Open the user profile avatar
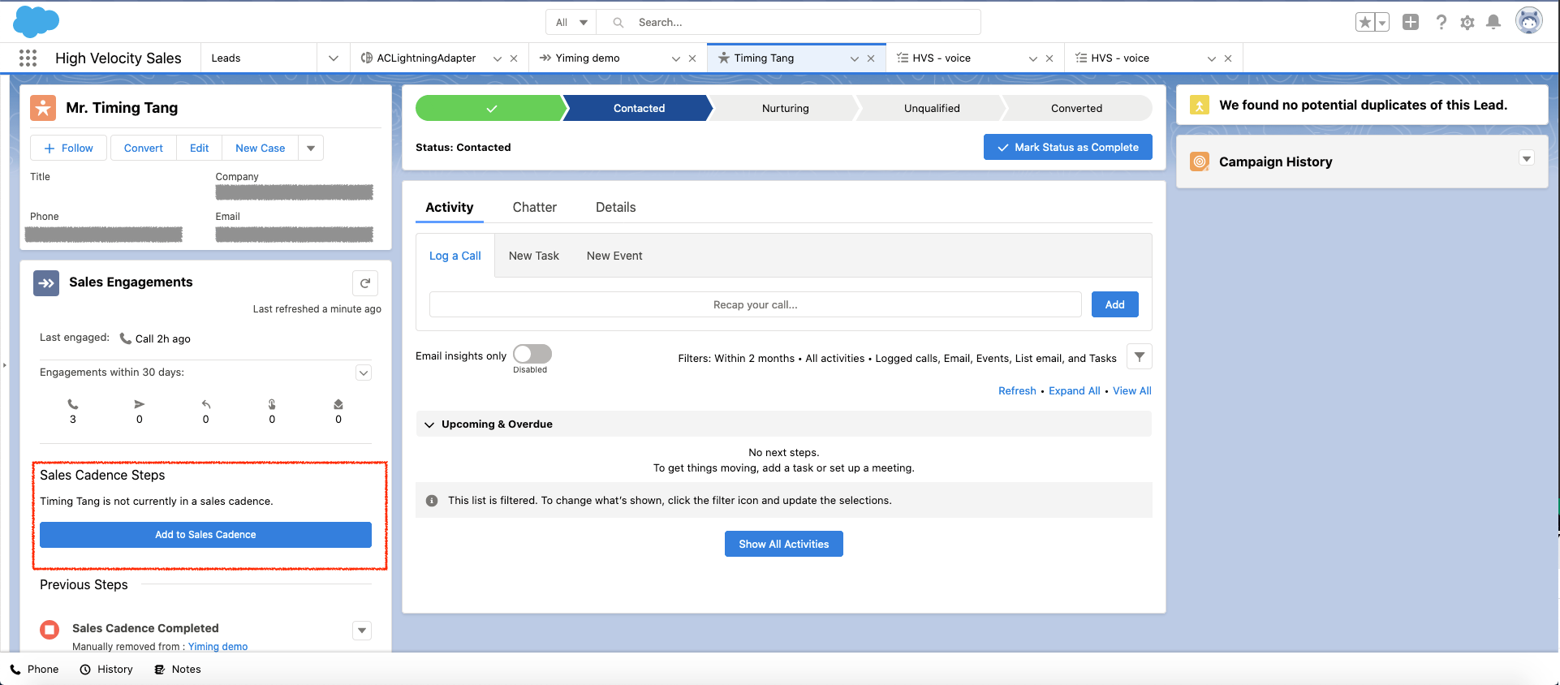Image resolution: width=1560 pixels, height=685 pixels. pyautogui.click(x=1529, y=21)
